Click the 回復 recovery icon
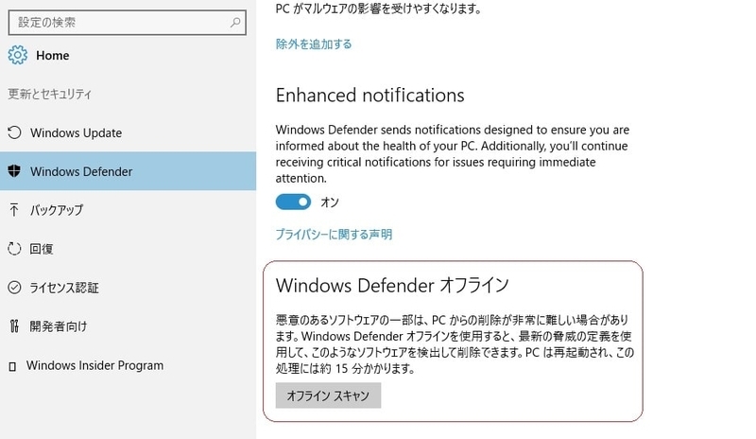The image size is (756, 439). coord(14,249)
